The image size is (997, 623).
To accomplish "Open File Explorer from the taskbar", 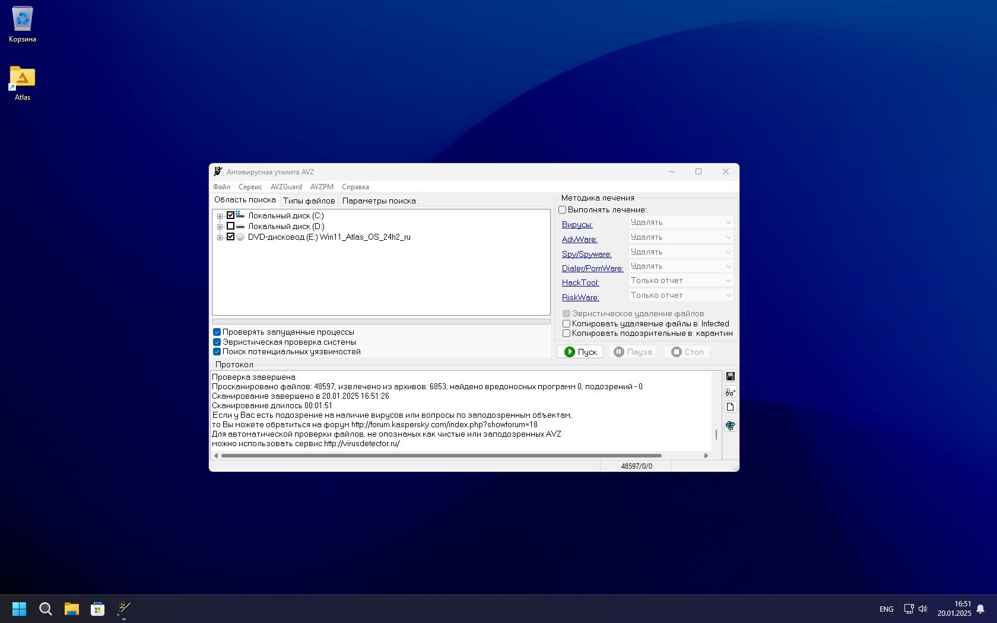I will 72,609.
